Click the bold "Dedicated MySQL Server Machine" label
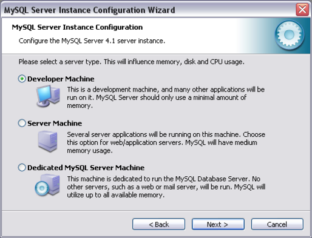 tap(86, 168)
